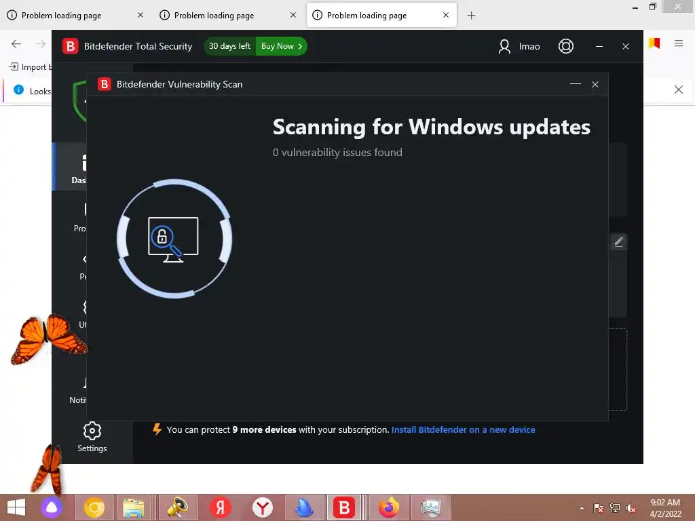Click Bitdefender Vulnerability Scan logo icon

(104, 84)
